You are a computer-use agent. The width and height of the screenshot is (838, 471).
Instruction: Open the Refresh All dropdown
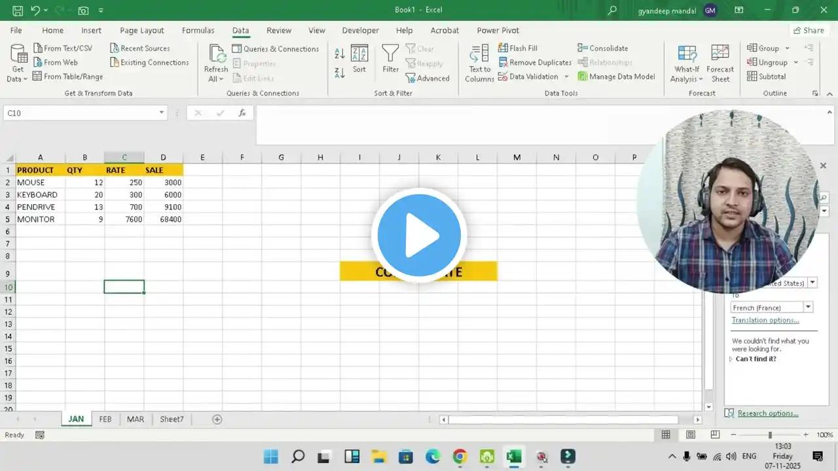[215, 74]
